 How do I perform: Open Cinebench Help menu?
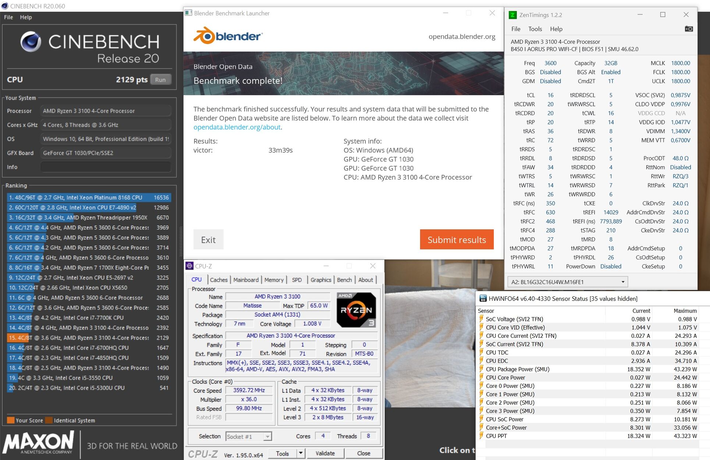[x=26, y=17]
